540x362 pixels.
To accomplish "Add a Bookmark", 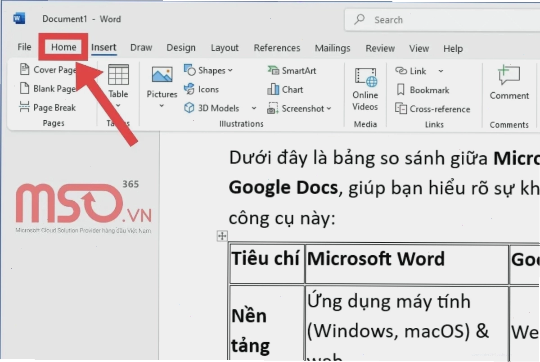I will (x=423, y=90).
